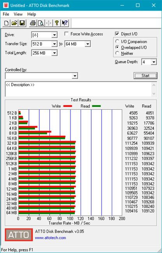The width and height of the screenshot is (162, 253).
Task: Choose the Neither radio option
Action: (x=117, y=53)
